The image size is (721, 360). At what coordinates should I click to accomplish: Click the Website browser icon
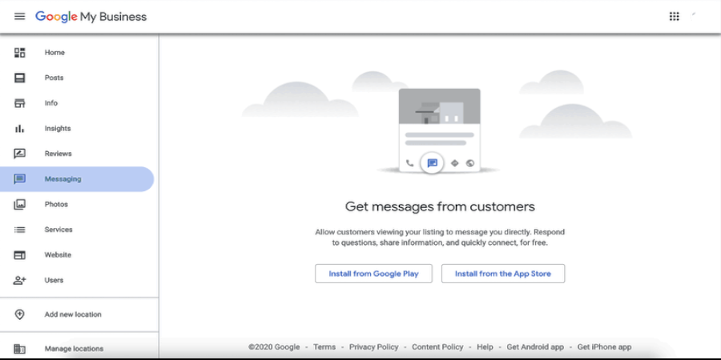(19, 255)
